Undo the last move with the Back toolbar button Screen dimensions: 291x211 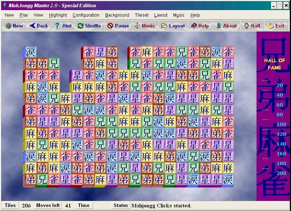click(x=38, y=26)
